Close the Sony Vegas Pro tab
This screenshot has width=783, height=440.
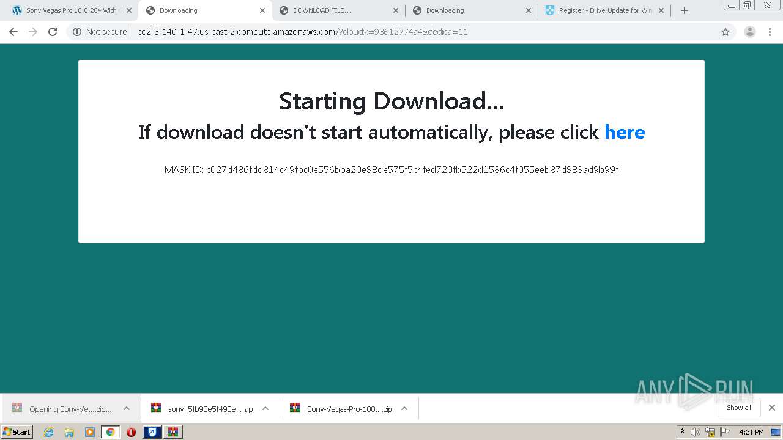click(128, 10)
